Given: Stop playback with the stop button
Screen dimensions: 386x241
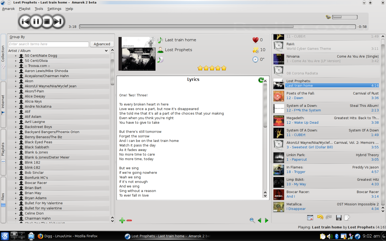Looking at the screenshot, I should tap(47, 21).
